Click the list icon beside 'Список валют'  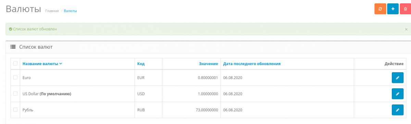pos(13,47)
